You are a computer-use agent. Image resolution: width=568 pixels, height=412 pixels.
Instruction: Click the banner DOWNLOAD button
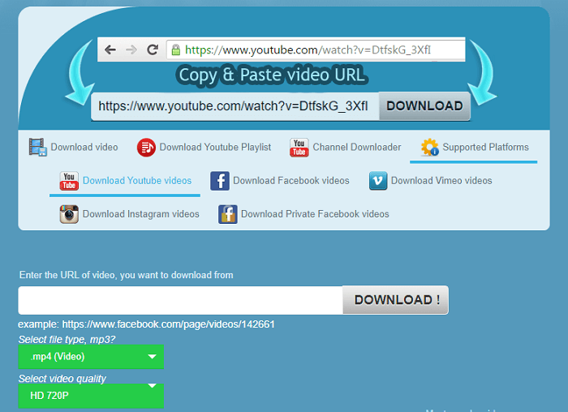click(x=424, y=105)
